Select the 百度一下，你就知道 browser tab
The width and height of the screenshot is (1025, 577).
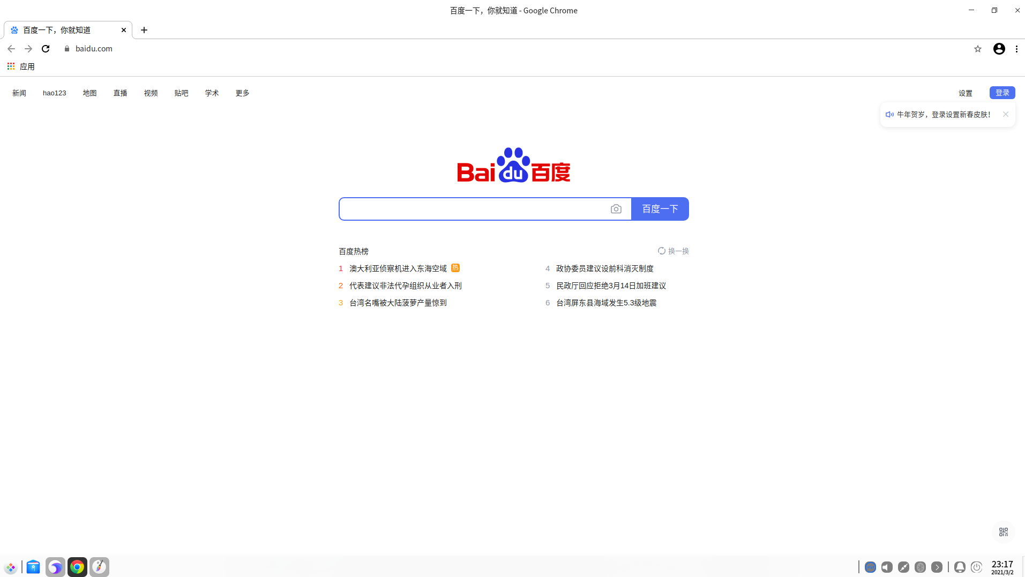68,30
